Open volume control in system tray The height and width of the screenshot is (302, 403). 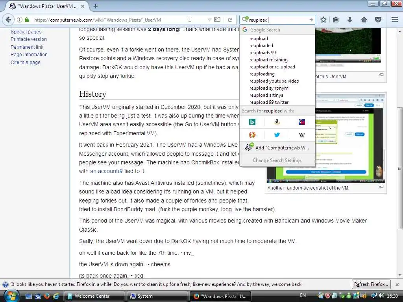coord(381,296)
